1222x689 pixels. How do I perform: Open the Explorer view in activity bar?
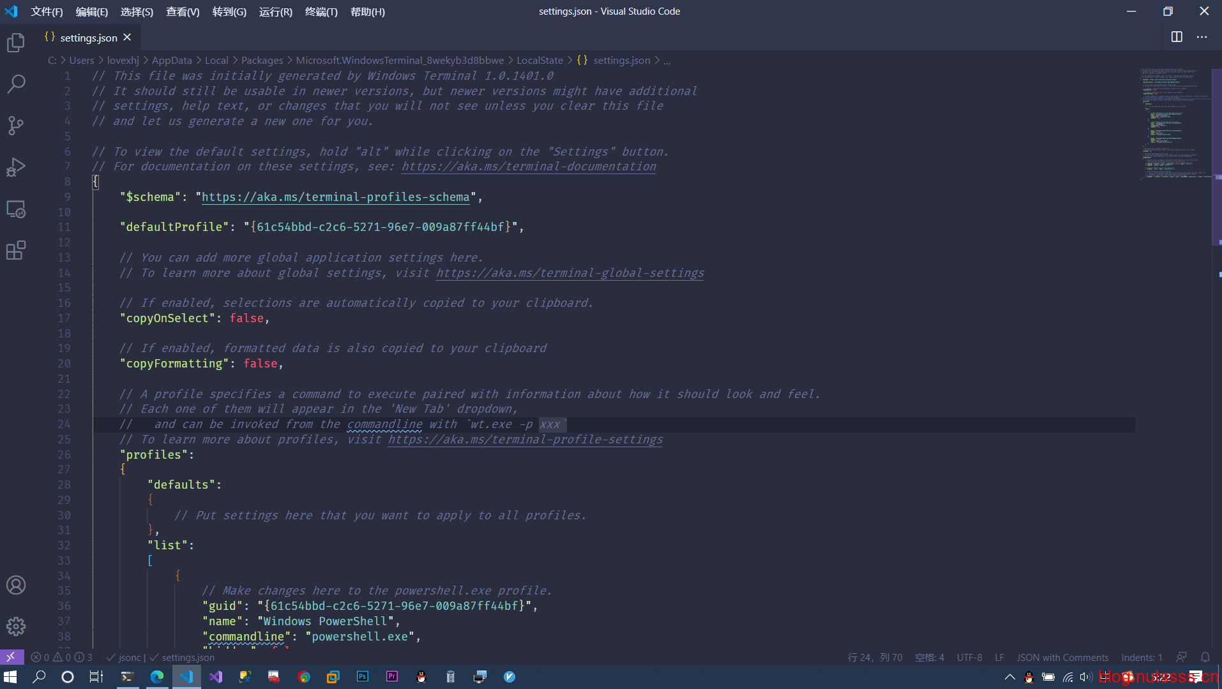tap(16, 43)
